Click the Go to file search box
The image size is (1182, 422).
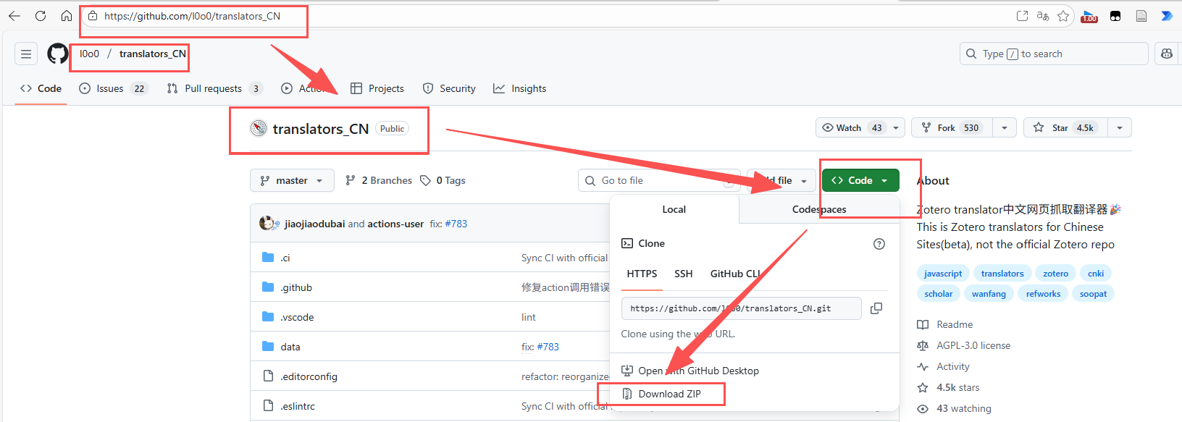[x=659, y=180]
